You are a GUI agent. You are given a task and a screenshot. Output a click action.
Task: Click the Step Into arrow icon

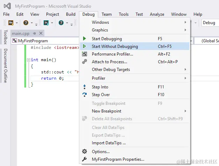85,87
